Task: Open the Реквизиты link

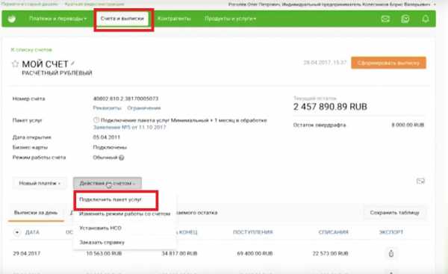Action: pos(107,108)
